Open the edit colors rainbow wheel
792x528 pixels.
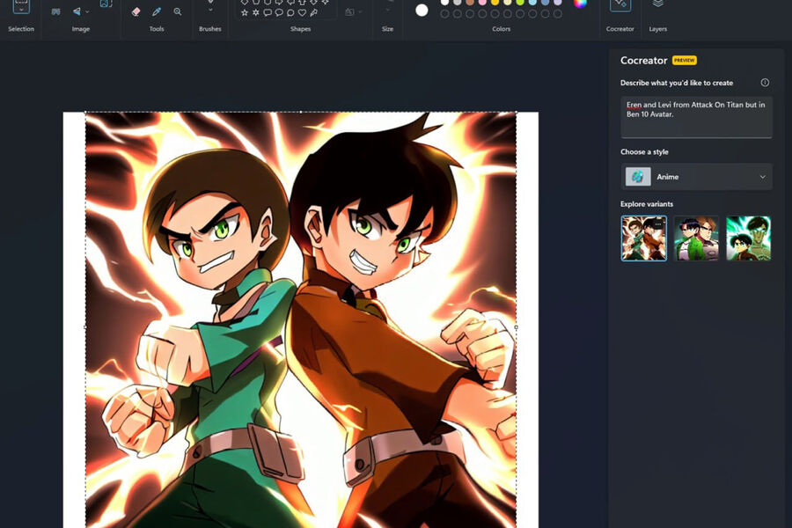(580, 3)
